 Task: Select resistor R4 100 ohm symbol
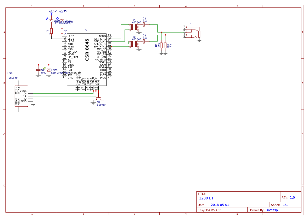[x=165, y=45]
